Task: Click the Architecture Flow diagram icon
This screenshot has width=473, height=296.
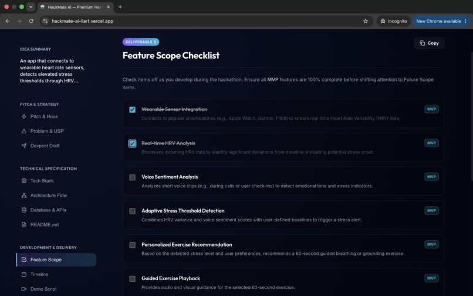Action: (24, 196)
